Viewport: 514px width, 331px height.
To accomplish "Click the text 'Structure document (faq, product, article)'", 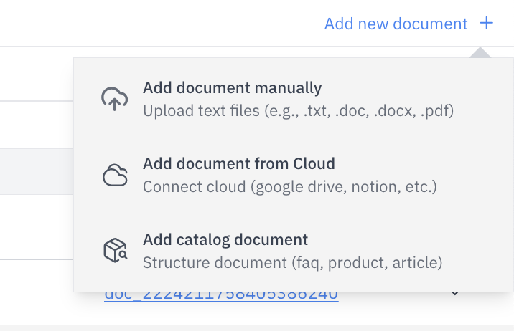I will pos(292,263).
